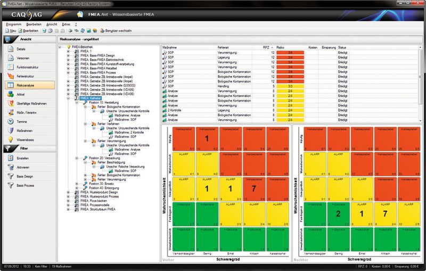This screenshot has width=426, height=271.
Task: Open the Termine view
Action: pyautogui.click(x=30, y=121)
